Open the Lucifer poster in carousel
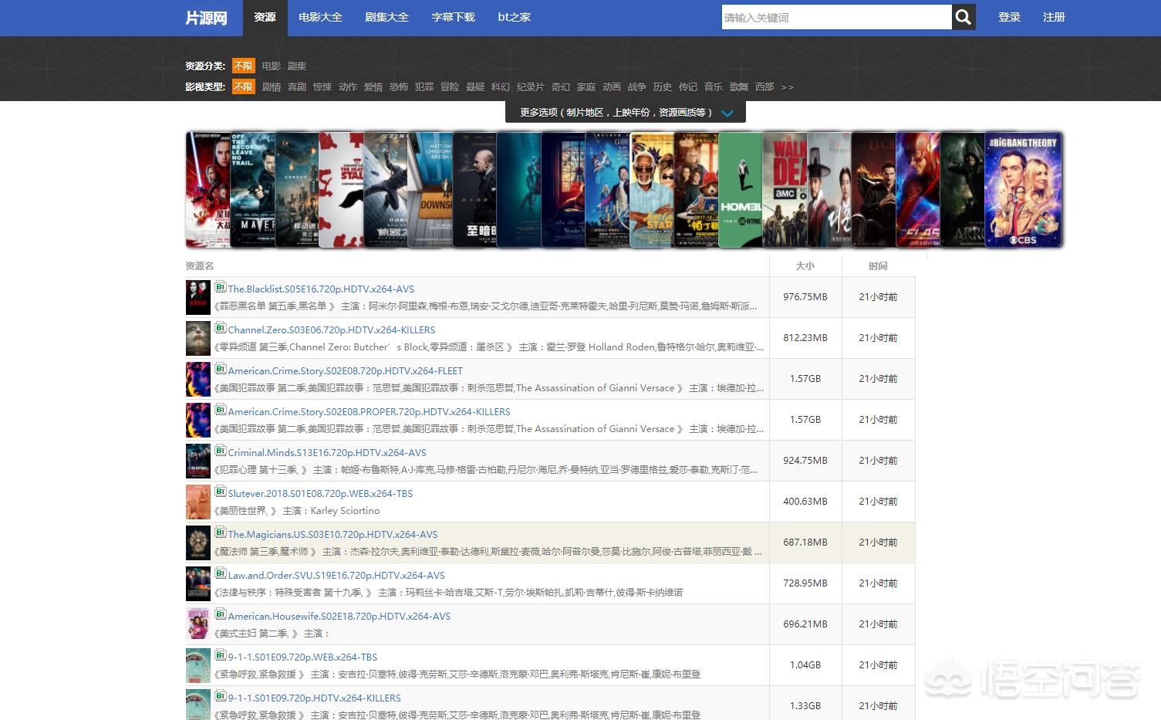This screenshot has height=720, width=1161. click(x=874, y=190)
